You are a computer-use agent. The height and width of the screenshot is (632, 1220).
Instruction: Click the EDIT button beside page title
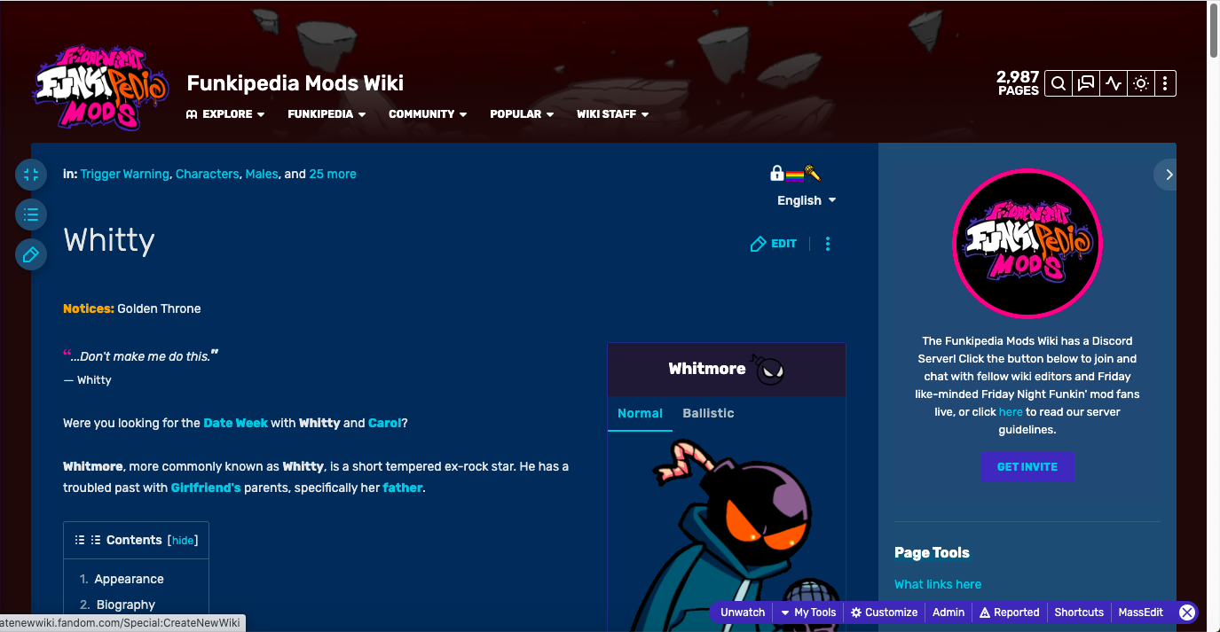click(x=774, y=244)
